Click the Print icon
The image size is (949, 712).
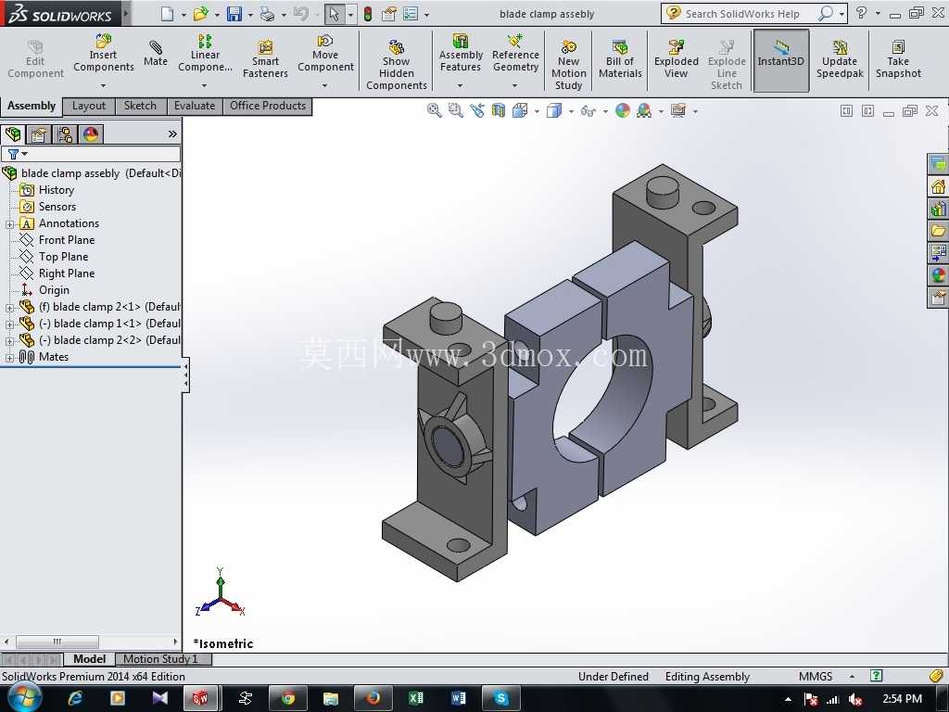coord(267,14)
